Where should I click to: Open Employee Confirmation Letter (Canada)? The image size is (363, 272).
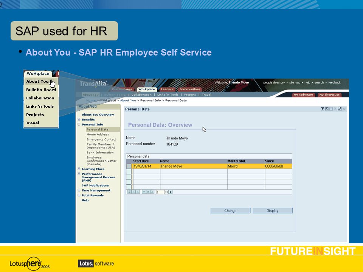101,161
